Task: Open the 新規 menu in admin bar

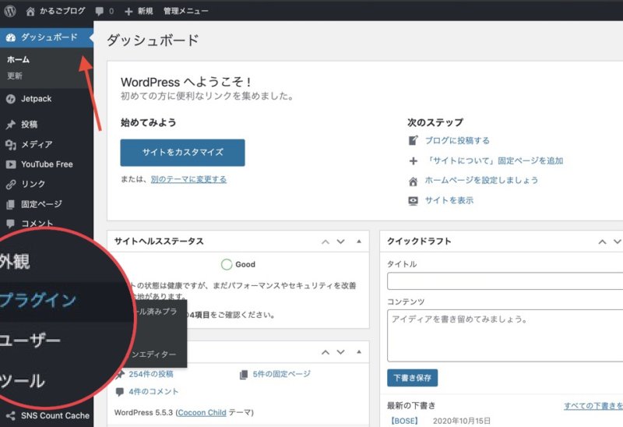Action: (139, 11)
